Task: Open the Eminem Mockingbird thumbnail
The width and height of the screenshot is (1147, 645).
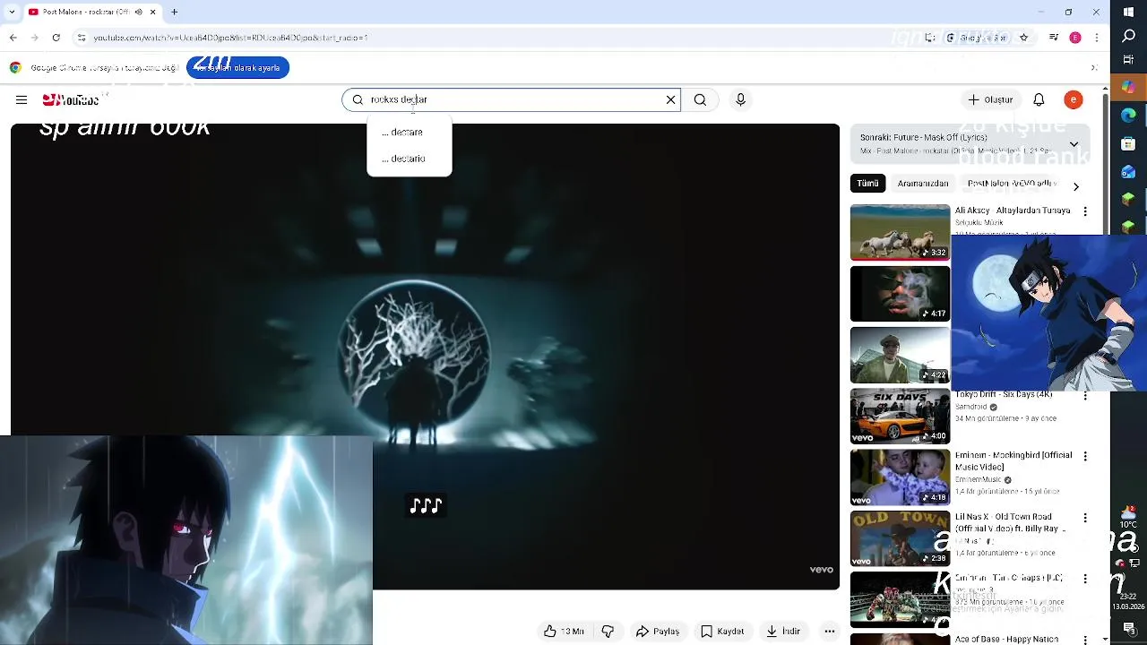Action: (900, 477)
